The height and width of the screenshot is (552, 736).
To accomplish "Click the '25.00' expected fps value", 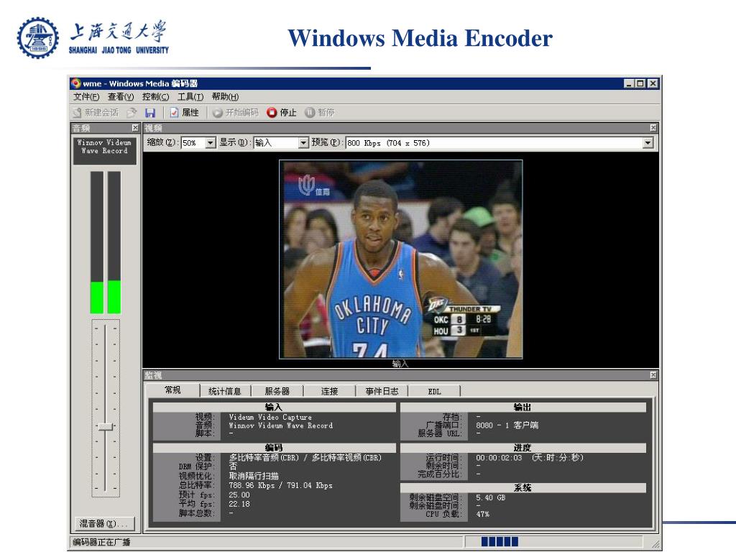I will [239, 494].
